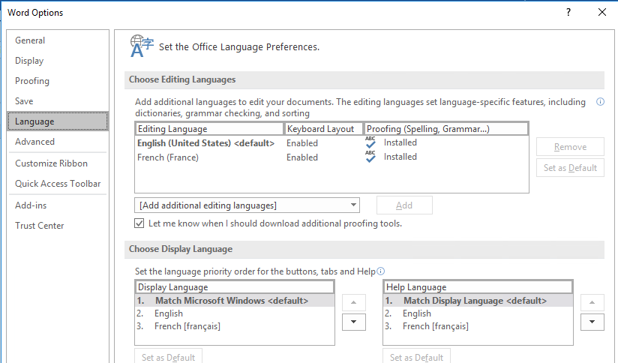618x363 pixels.
Task: Select English in the Display Language list
Action: (x=169, y=313)
